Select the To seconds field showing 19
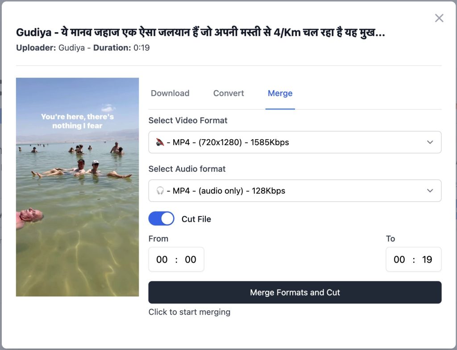The height and width of the screenshot is (350, 457). click(427, 259)
